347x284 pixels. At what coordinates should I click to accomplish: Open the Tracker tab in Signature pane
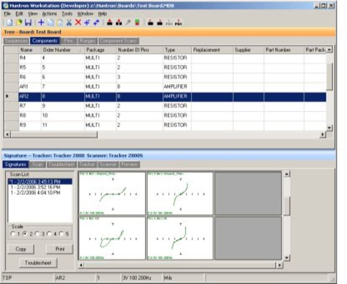point(87,165)
